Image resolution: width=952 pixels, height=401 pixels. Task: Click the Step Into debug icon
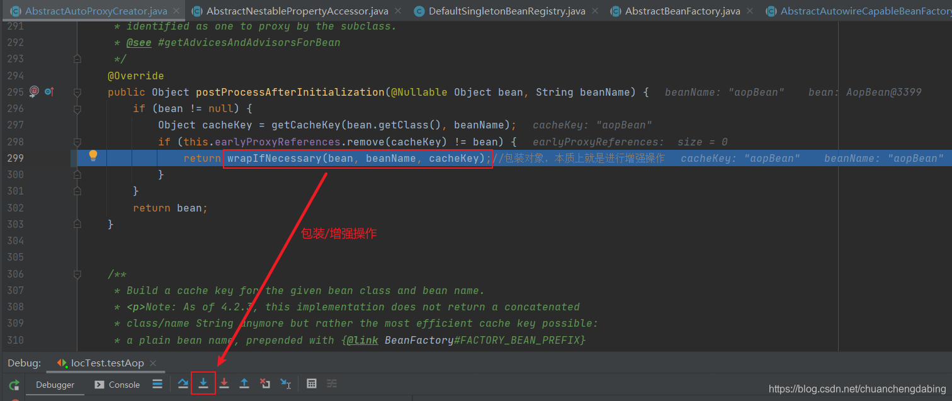click(x=203, y=383)
